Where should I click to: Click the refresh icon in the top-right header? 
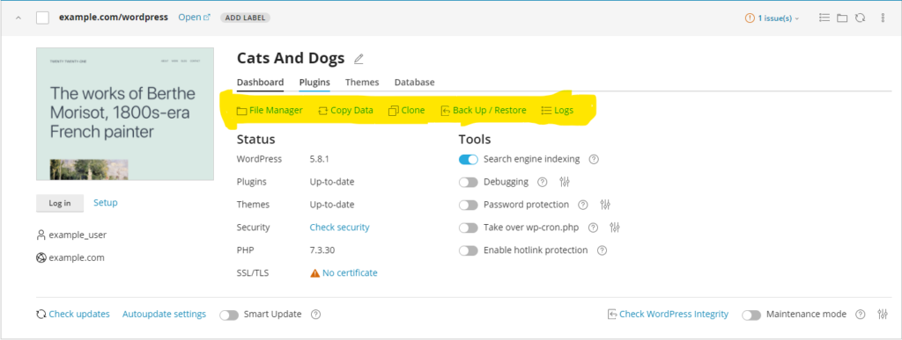(860, 18)
